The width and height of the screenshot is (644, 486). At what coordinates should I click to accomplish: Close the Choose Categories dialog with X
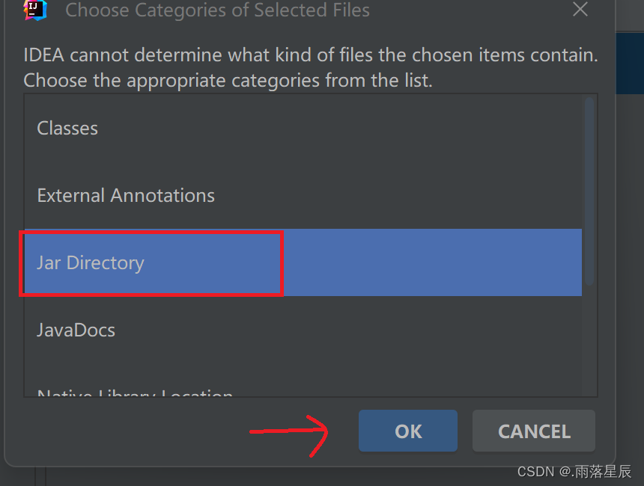coord(580,9)
